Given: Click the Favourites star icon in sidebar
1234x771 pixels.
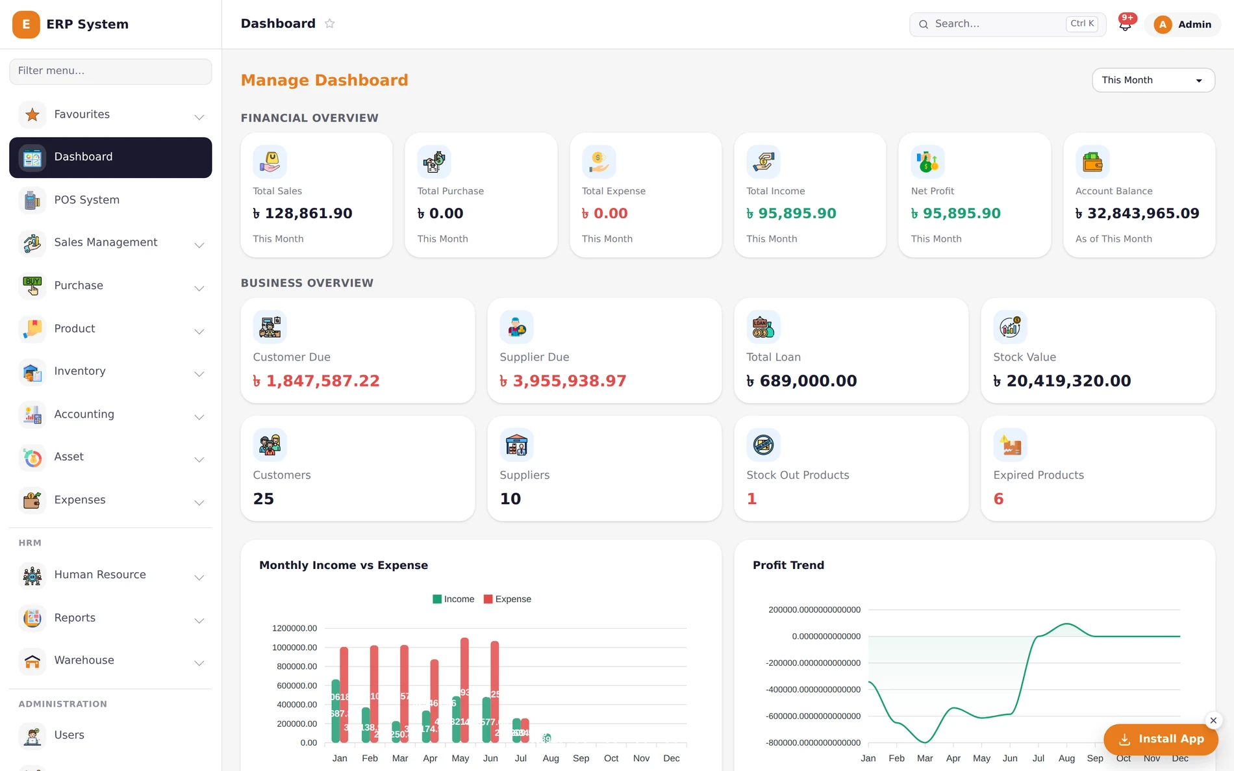Looking at the screenshot, I should (32, 115).
